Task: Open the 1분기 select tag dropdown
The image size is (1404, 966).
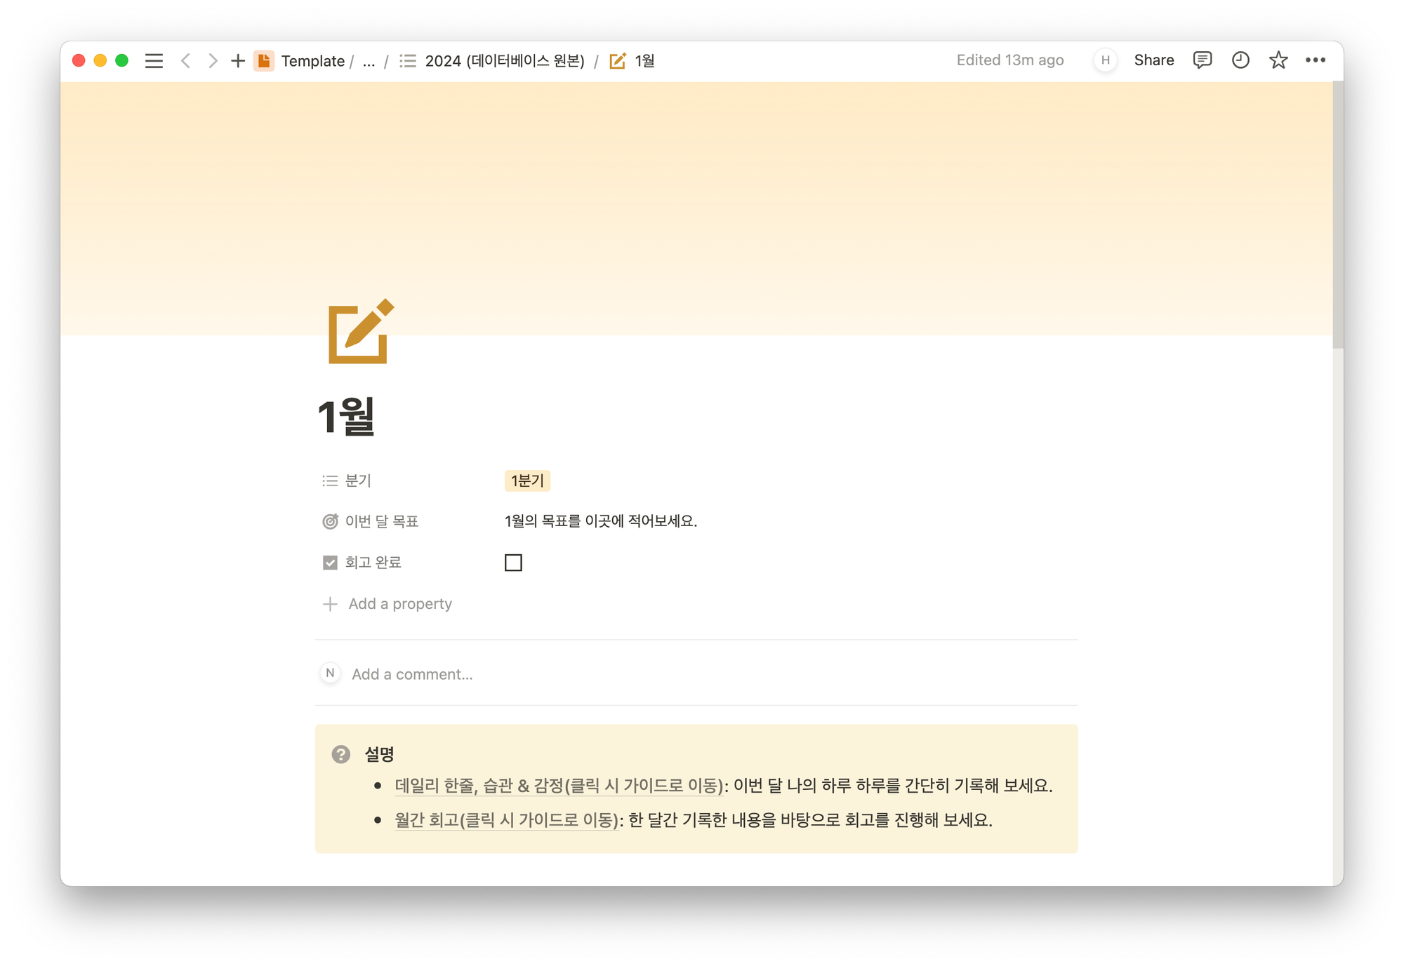Action: [527, 481]
